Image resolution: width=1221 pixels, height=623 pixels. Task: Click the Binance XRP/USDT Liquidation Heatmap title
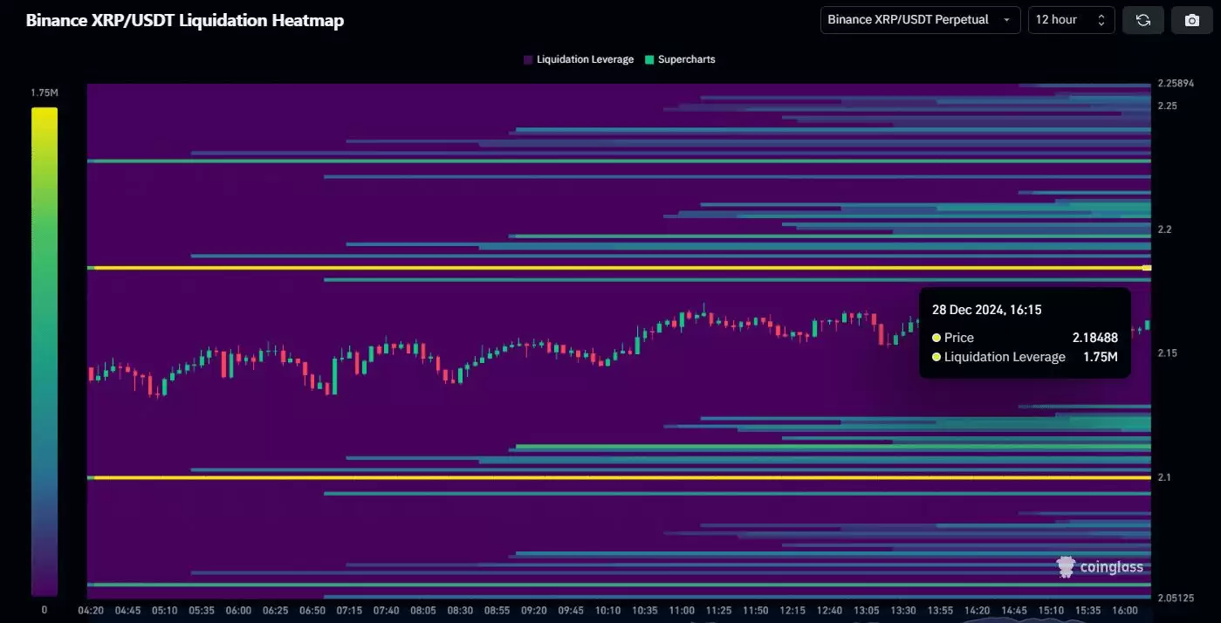[x=185, y=20]
